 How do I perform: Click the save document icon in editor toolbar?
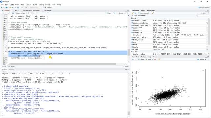point(13,13)
